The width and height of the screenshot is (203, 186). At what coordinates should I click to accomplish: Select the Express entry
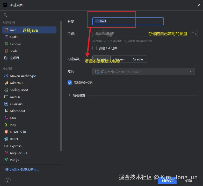pyautogui.click(x=29, y=146)
